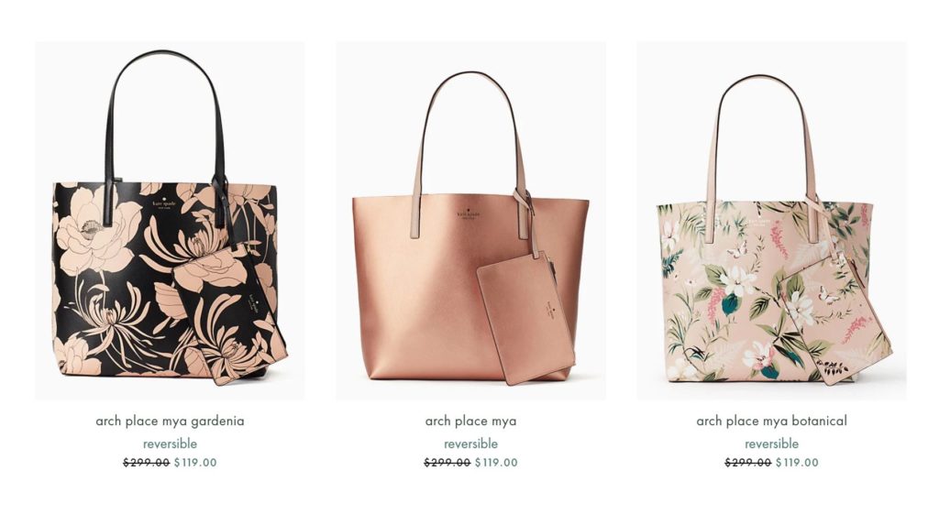Click the 'arch place mya' product title
Viewport: 939px width, 525px height.
[470, 421]
